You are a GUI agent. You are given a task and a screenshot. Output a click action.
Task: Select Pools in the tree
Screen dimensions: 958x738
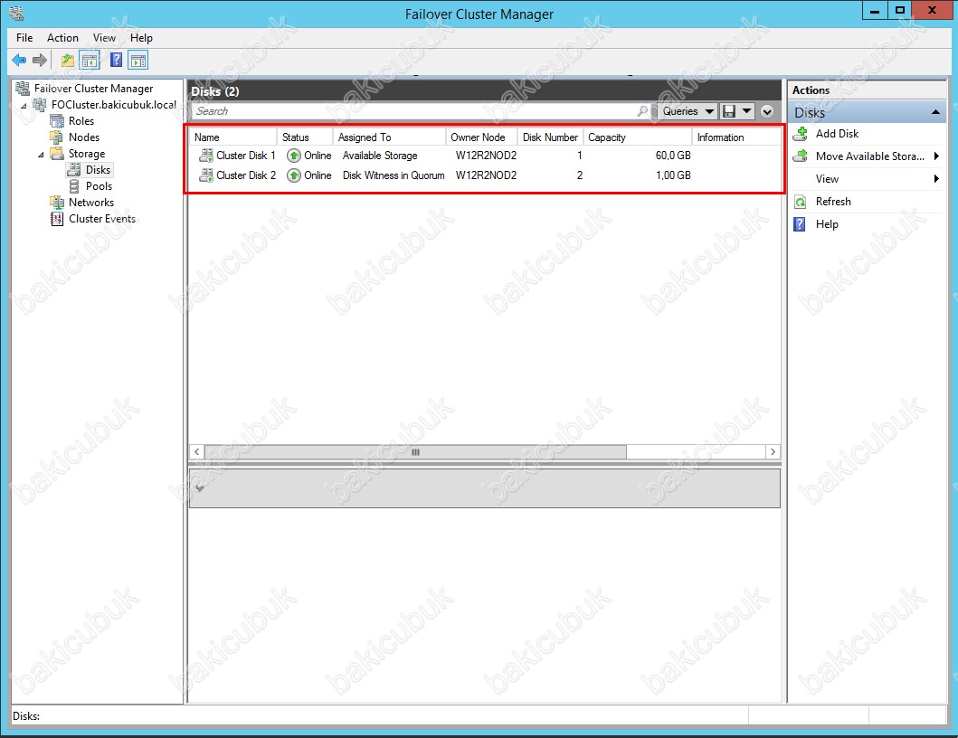(x=99, y=186)
